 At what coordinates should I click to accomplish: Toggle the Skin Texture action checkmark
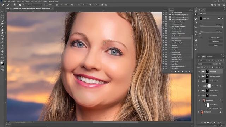(x=163, y=48)
